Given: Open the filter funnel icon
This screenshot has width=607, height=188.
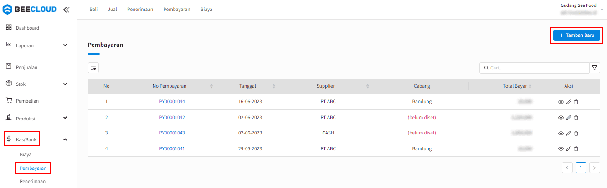Looking at the screenshot, I should click(595, 68).
